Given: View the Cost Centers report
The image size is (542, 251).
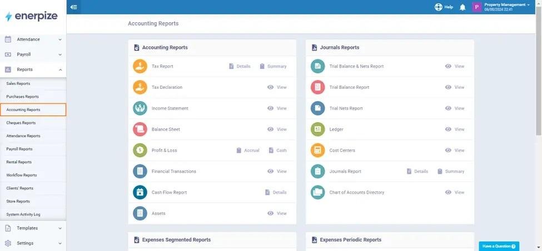Looking at the screenshot, I should 455,150.
